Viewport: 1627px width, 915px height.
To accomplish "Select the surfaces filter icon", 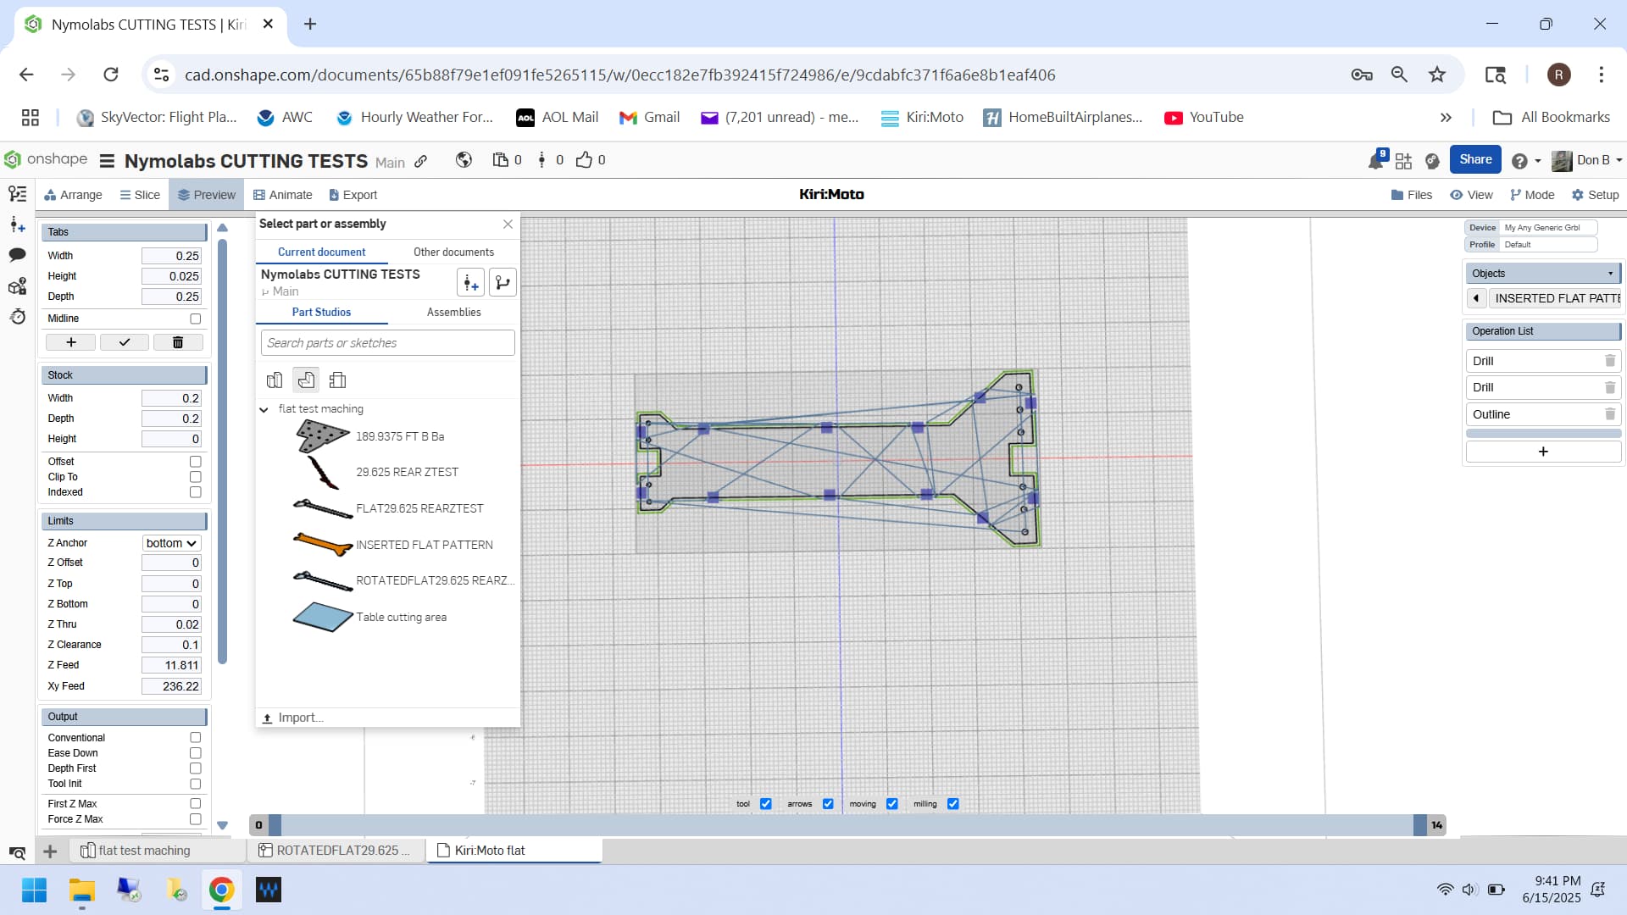I will point(337,380).
